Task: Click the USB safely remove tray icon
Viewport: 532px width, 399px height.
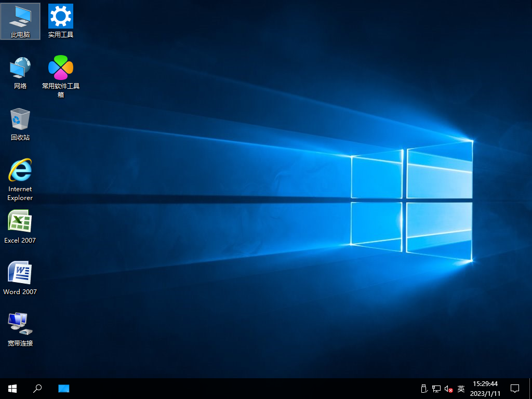Action: (x=424, y=389)
